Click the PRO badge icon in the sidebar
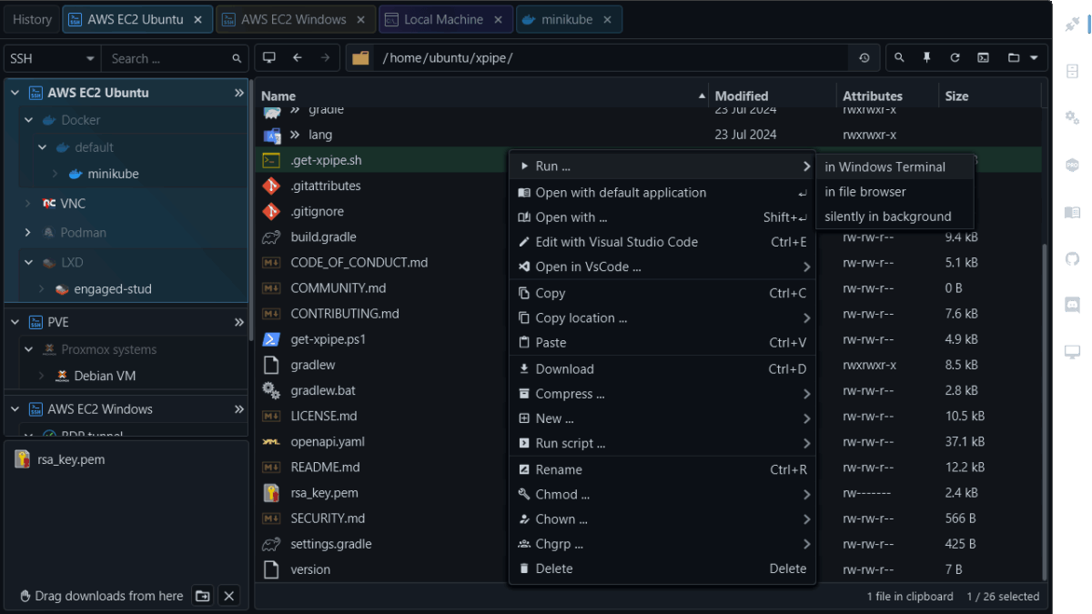 pyautogui.click(x=1072, y=165)
